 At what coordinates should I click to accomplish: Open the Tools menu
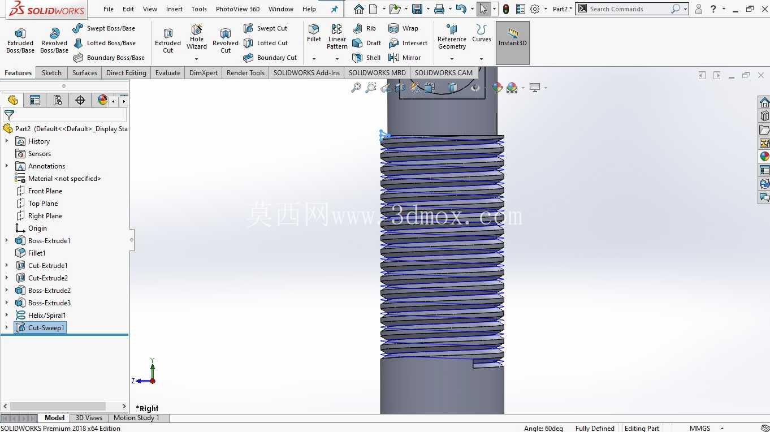[x=199, y=9]
